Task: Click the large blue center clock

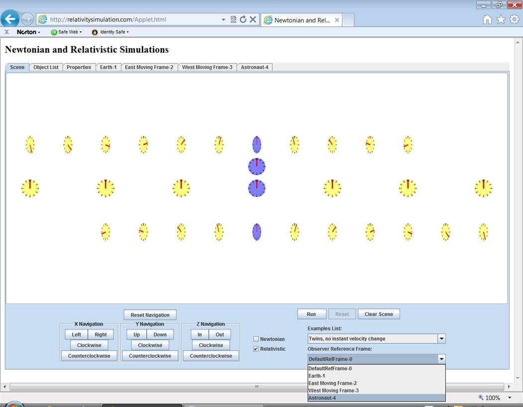Action: tap(257, 188)
